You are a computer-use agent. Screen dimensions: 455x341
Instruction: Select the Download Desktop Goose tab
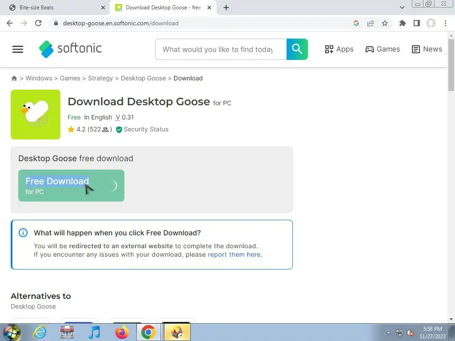point(163,8)
